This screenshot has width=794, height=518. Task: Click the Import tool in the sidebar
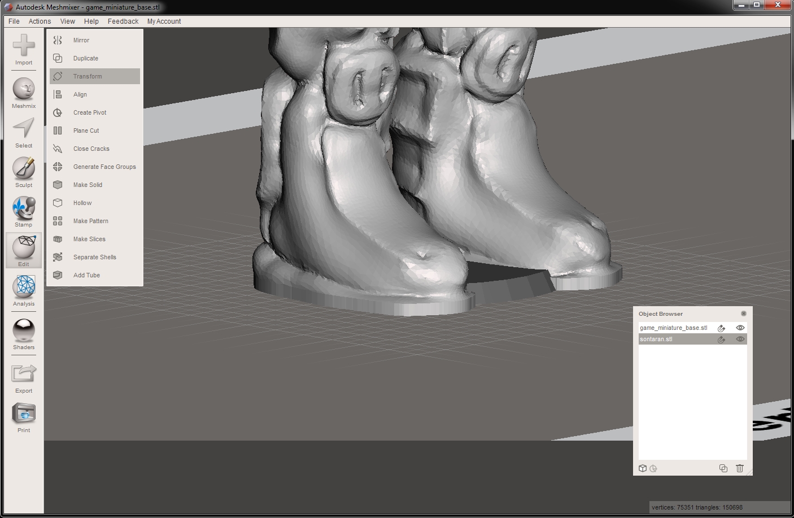point(24,50)
